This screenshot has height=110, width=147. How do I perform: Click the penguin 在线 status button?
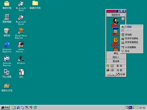121,74
